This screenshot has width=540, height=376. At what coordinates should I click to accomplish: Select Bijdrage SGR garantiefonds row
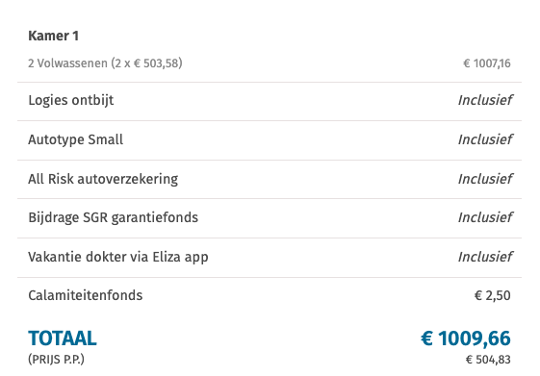point(270,218)
